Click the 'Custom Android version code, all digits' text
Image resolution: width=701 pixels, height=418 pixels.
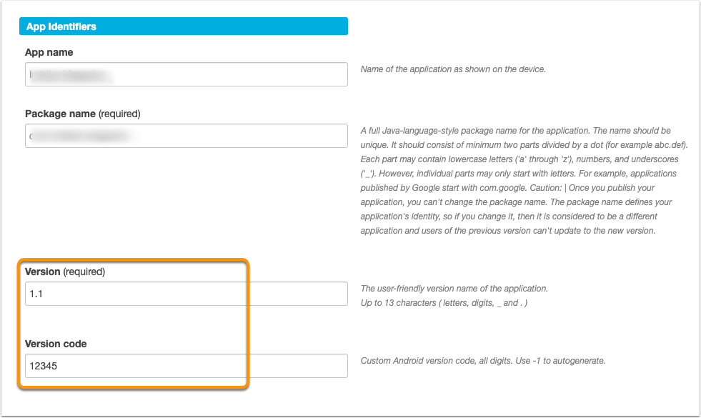pos(437,361)
